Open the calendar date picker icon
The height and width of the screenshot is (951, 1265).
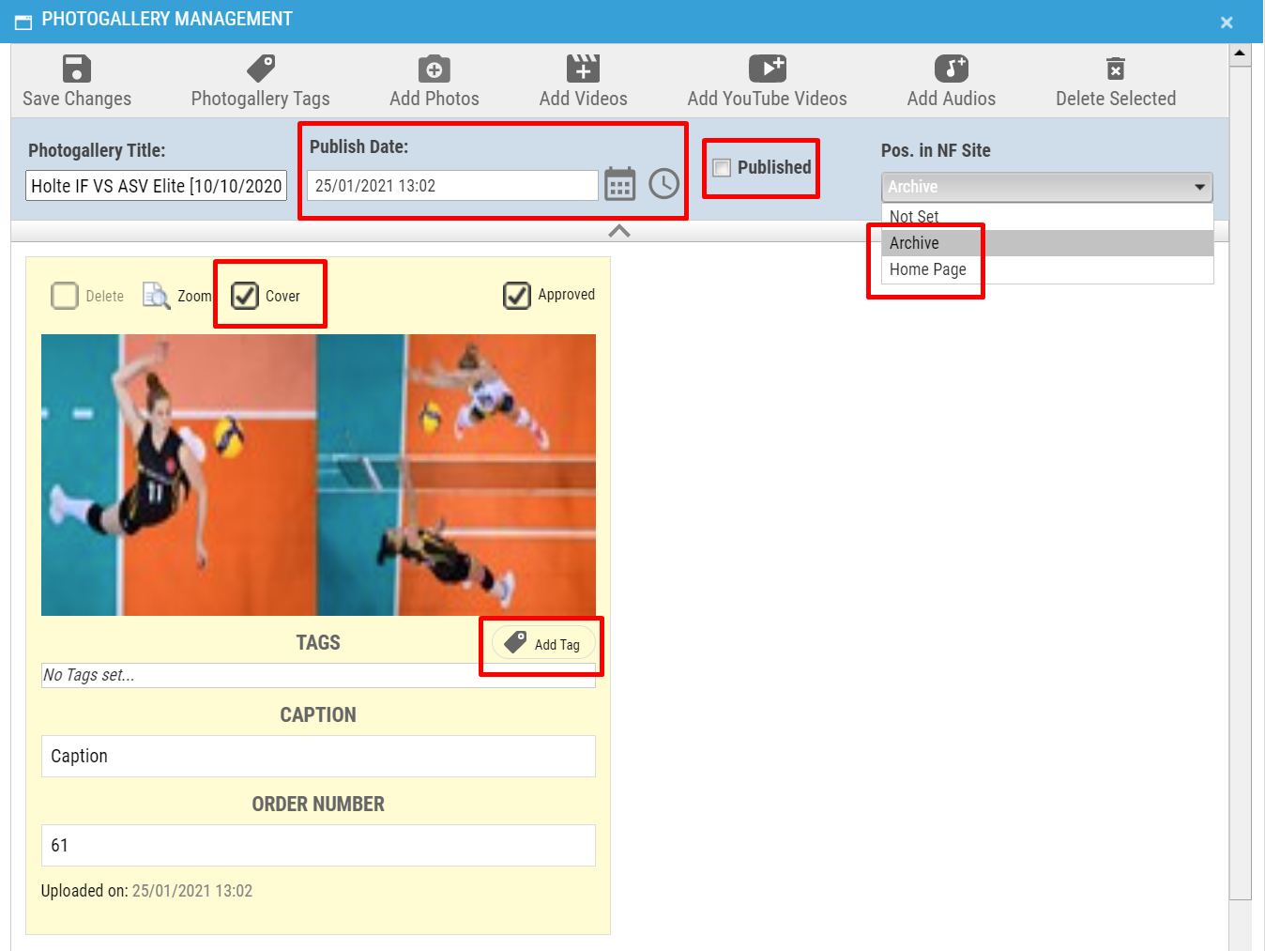pyautogui.click(x=619, y=184)
